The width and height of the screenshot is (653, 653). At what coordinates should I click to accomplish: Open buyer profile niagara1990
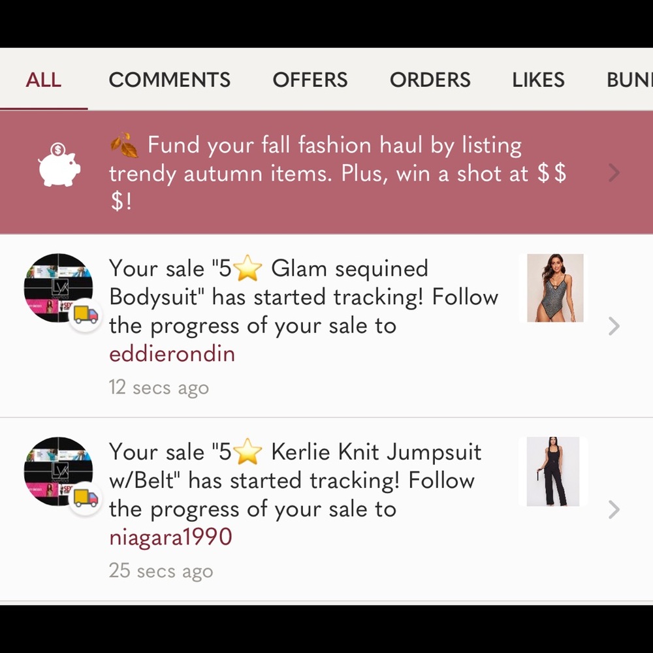[170, 537]
